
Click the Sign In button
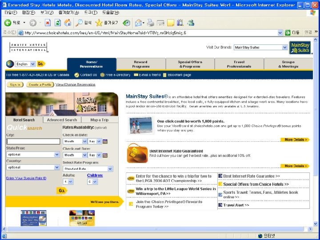(x=15, y=84)
